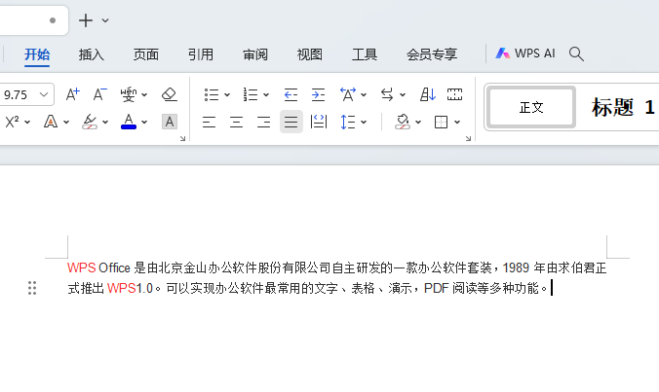Open the 页面 tab
This screenshot has height=392, width=659.
(146, 54)
